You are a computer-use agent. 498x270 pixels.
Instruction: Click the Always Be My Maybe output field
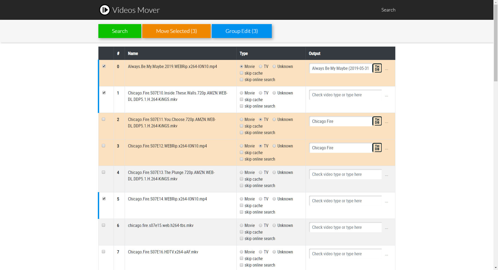point(341,68)
